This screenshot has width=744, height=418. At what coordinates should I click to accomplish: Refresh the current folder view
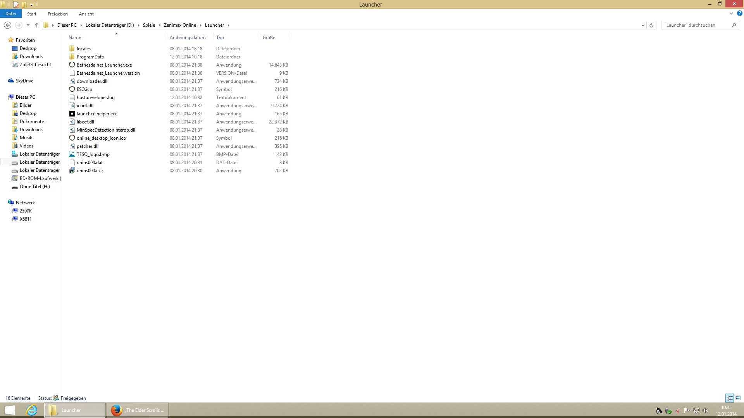coord(651,25)
